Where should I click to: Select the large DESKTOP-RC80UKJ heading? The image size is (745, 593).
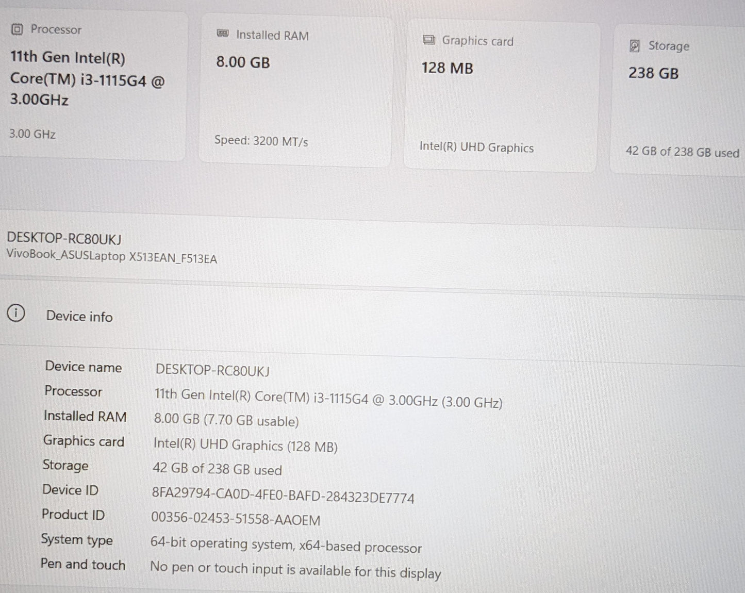(x=64, y=239)
